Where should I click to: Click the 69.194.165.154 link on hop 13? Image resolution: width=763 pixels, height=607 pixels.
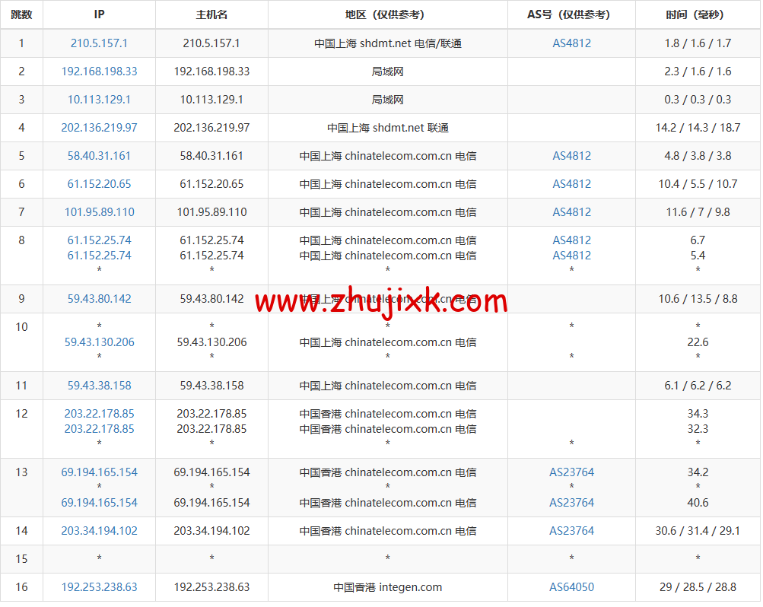tap(98, 472)
